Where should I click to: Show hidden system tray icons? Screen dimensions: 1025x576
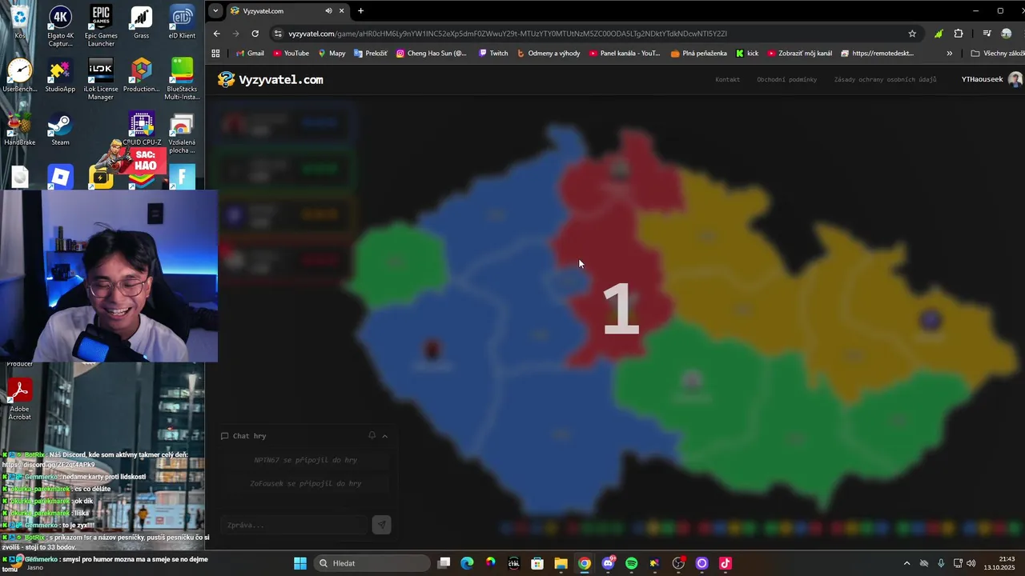[x=906, y=563]
